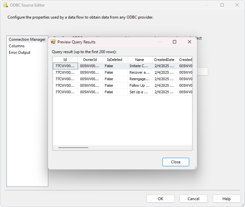Click the Preview Query Results window icon

pyautogui.click(x=53, y=42)
